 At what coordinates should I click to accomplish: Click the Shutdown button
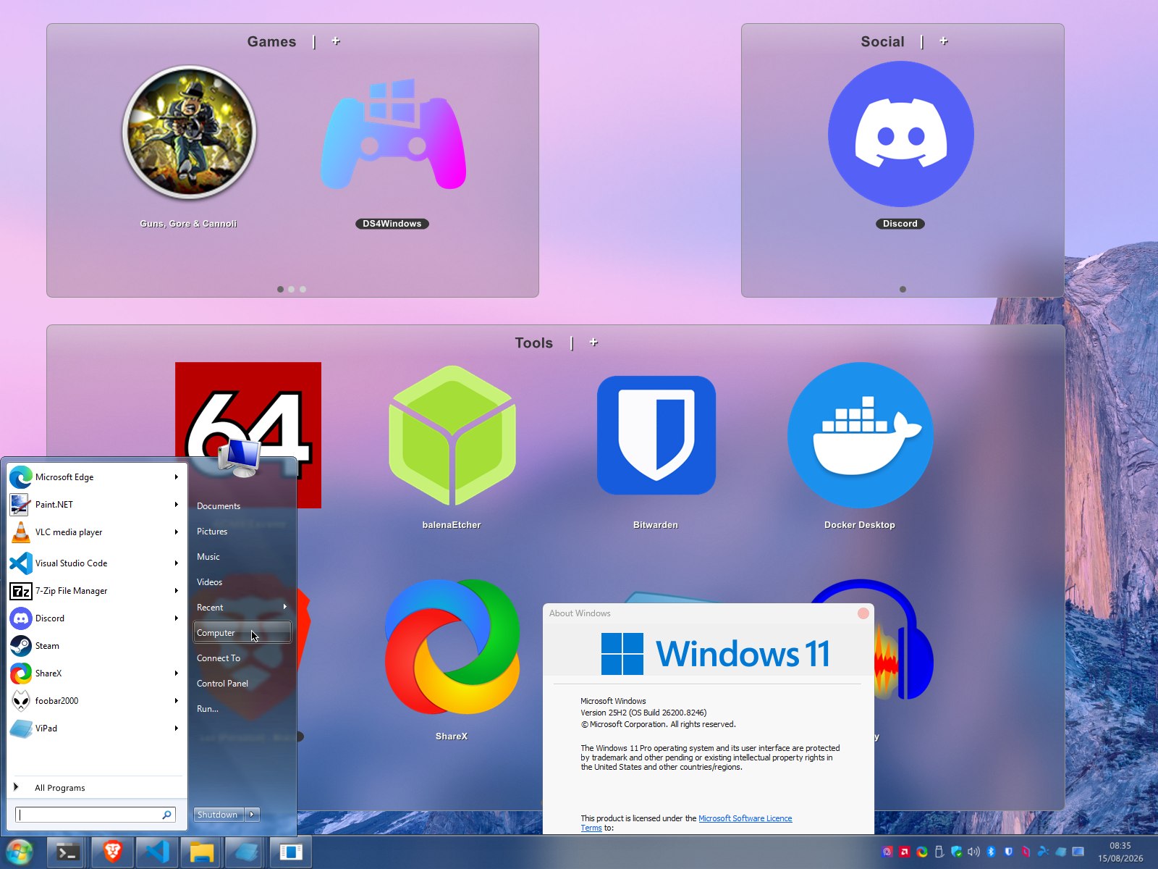(x=219, y=815)
